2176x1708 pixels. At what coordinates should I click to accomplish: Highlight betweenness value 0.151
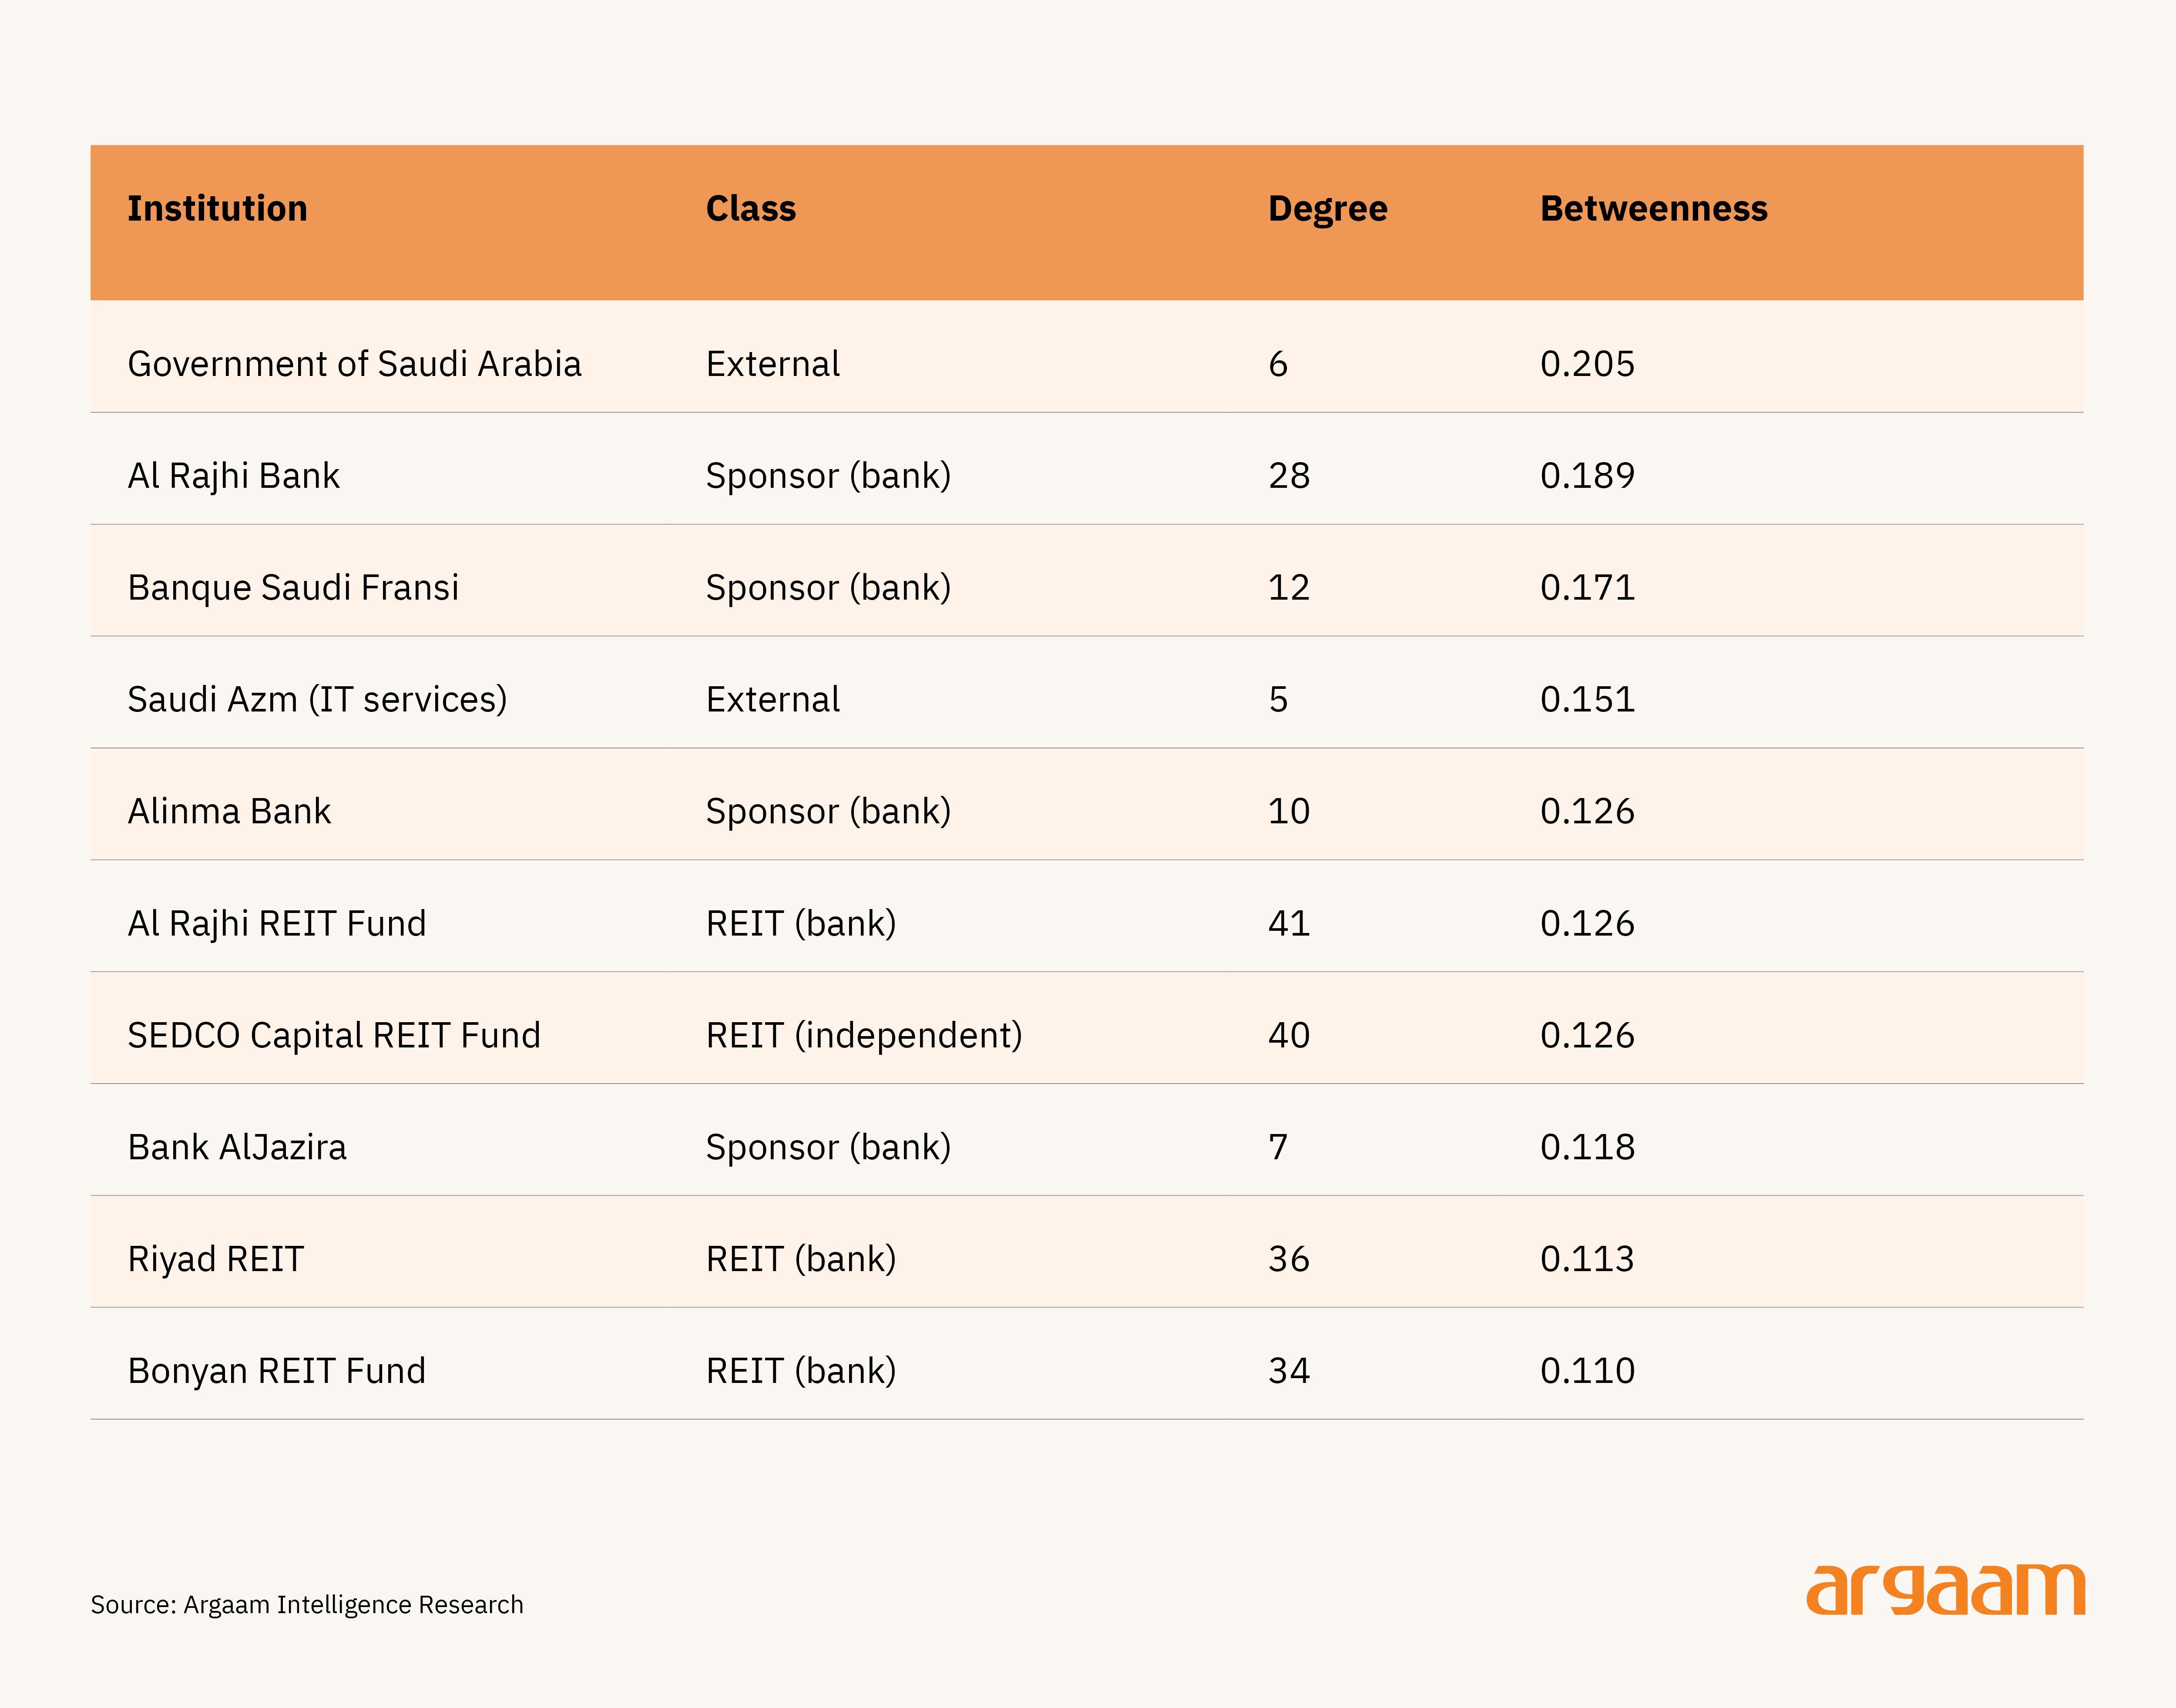[1587, 700]
